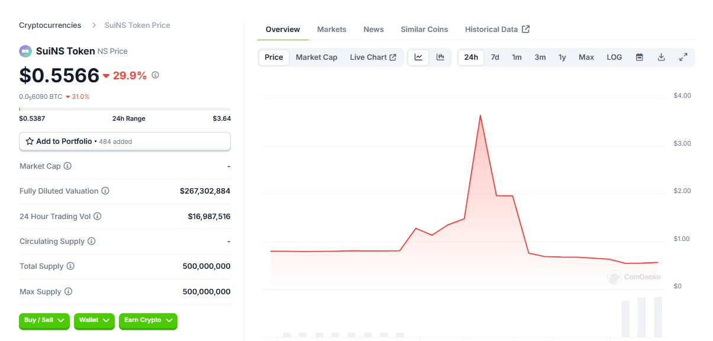Set chart range to 1m
Screen dimensions: 713x341
(x=517, y=57)
